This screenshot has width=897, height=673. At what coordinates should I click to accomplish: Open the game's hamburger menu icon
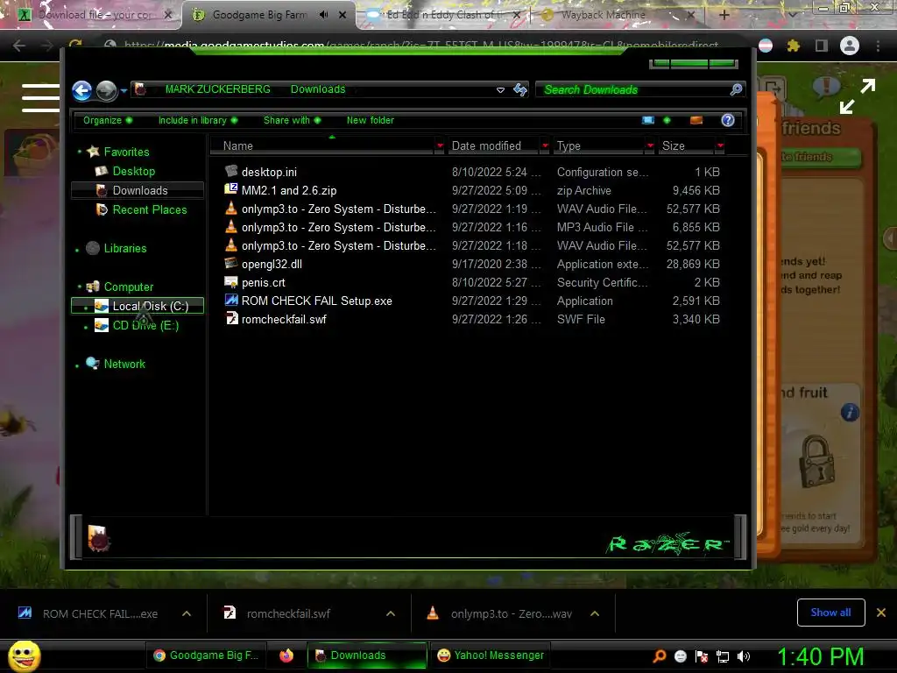coord(40,97)
